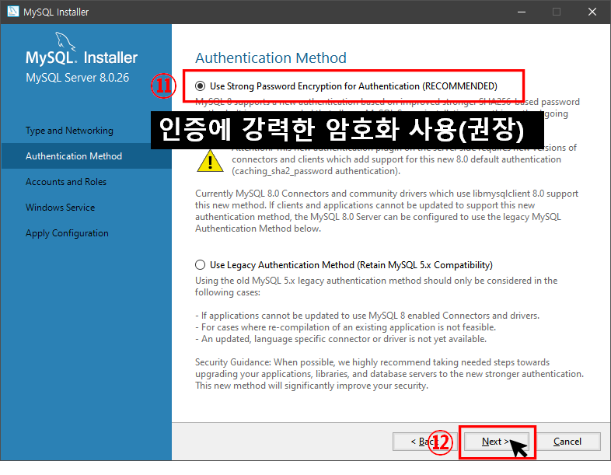The image size is (611, 475).
Task: Click 'Using the old MySQL 5.x' description
Action: (376, 286)
